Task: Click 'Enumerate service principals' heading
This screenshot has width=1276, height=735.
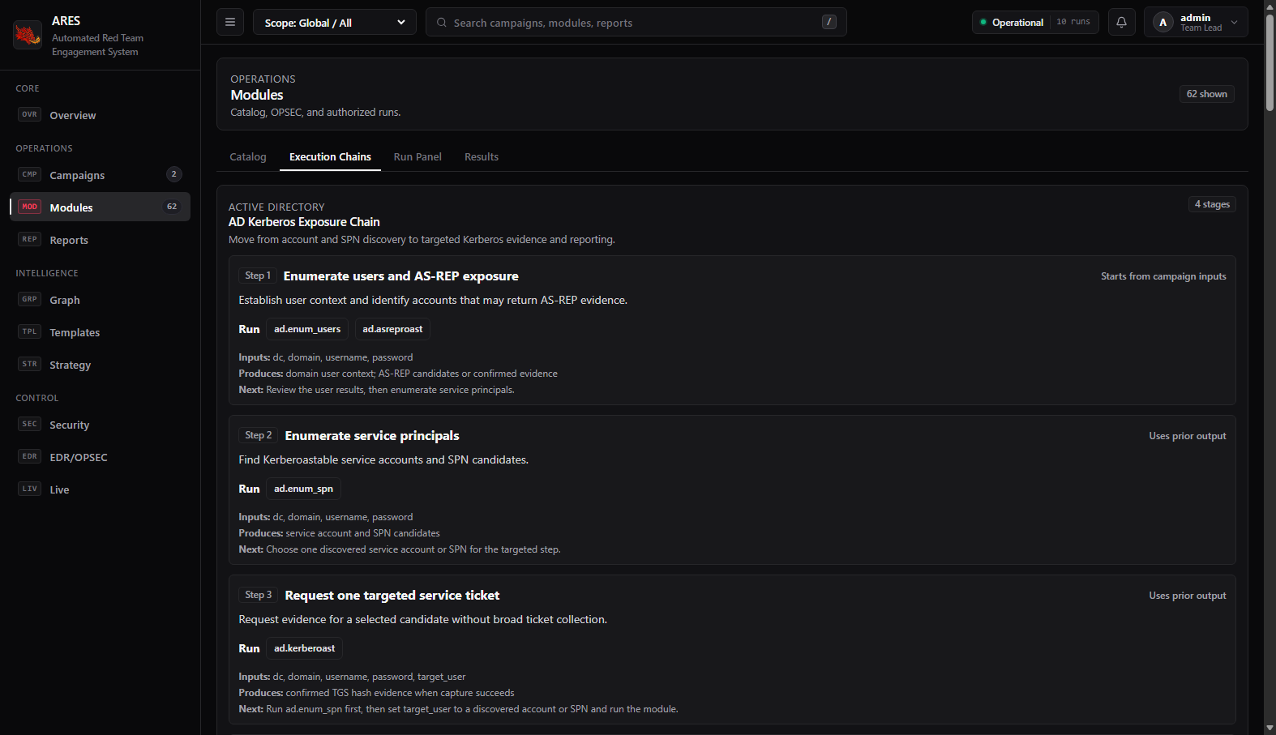Action: [372, 436]
